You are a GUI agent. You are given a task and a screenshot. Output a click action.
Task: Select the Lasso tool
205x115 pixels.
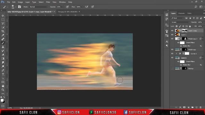click(3, 23)
